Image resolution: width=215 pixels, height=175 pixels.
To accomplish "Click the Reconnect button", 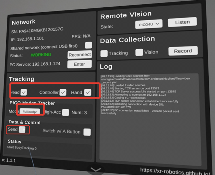I will (80, 55).
